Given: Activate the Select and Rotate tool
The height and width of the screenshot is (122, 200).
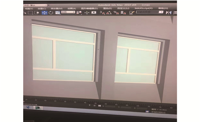Looking at the screenshot, I should click(x=51, y=13).
